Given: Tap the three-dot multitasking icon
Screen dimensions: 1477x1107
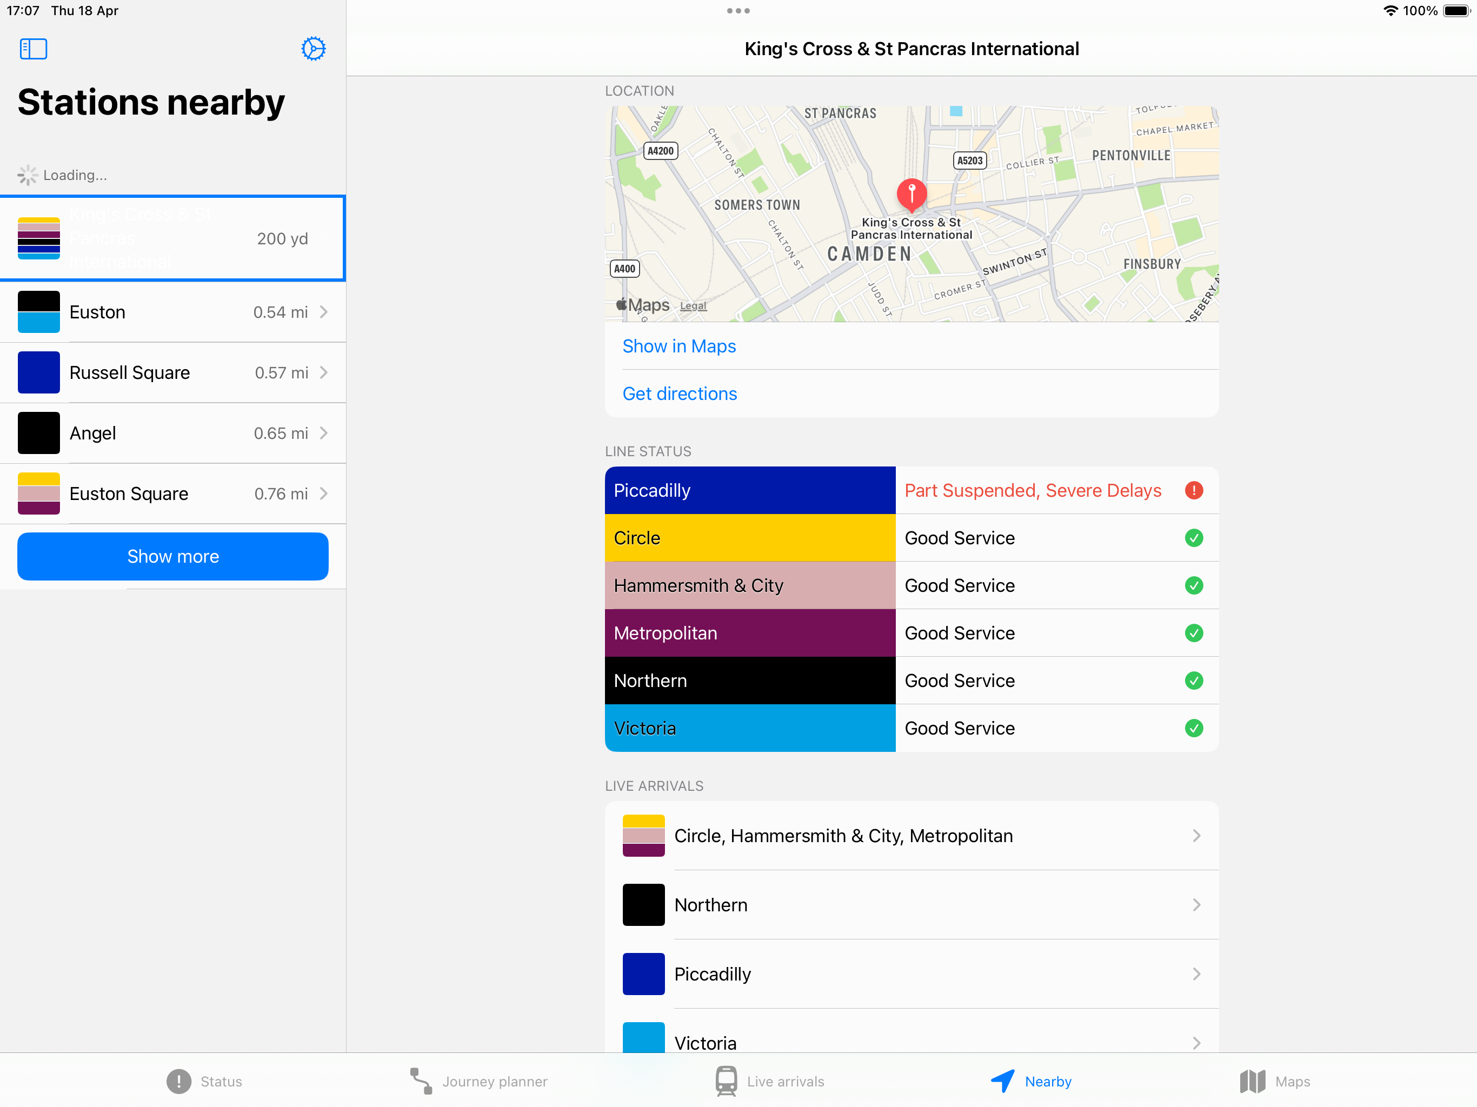Looking at the screenshot, I should [738, 11].
